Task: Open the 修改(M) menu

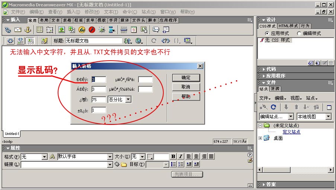Action: [x=92, y=12]
